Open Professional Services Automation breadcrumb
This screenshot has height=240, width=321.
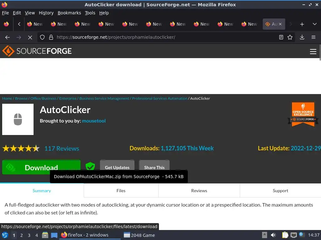point(160,98)
